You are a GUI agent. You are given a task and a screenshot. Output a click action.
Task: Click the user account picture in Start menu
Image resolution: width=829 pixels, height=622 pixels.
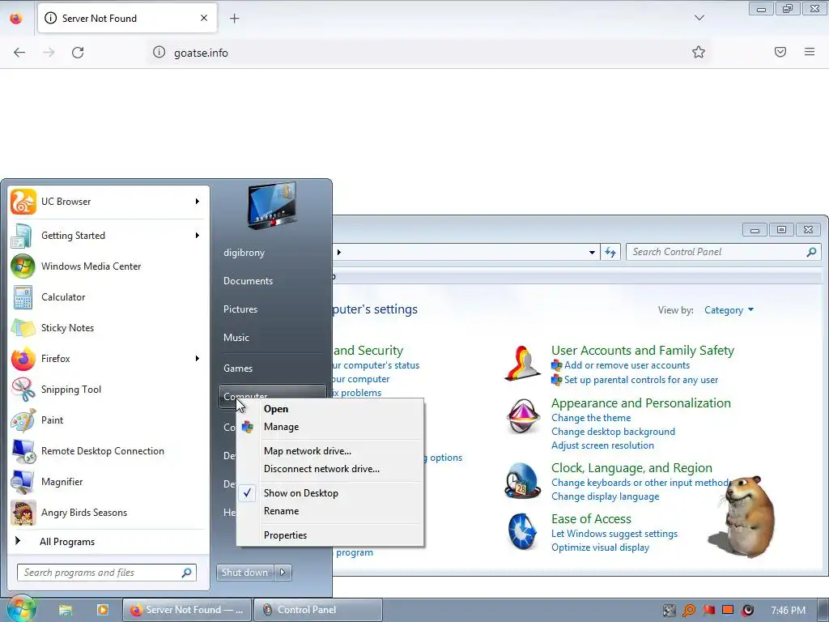tap(272, 206)
